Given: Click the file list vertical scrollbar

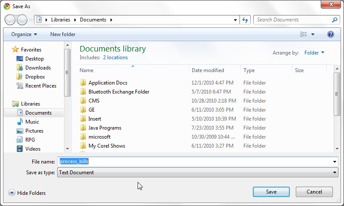Looking at the screenshot, I should pos(337,109).
